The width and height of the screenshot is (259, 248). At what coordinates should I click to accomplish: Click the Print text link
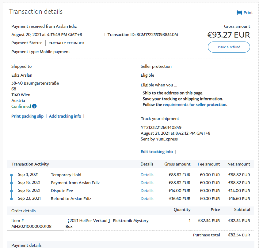tap(248, 13)
